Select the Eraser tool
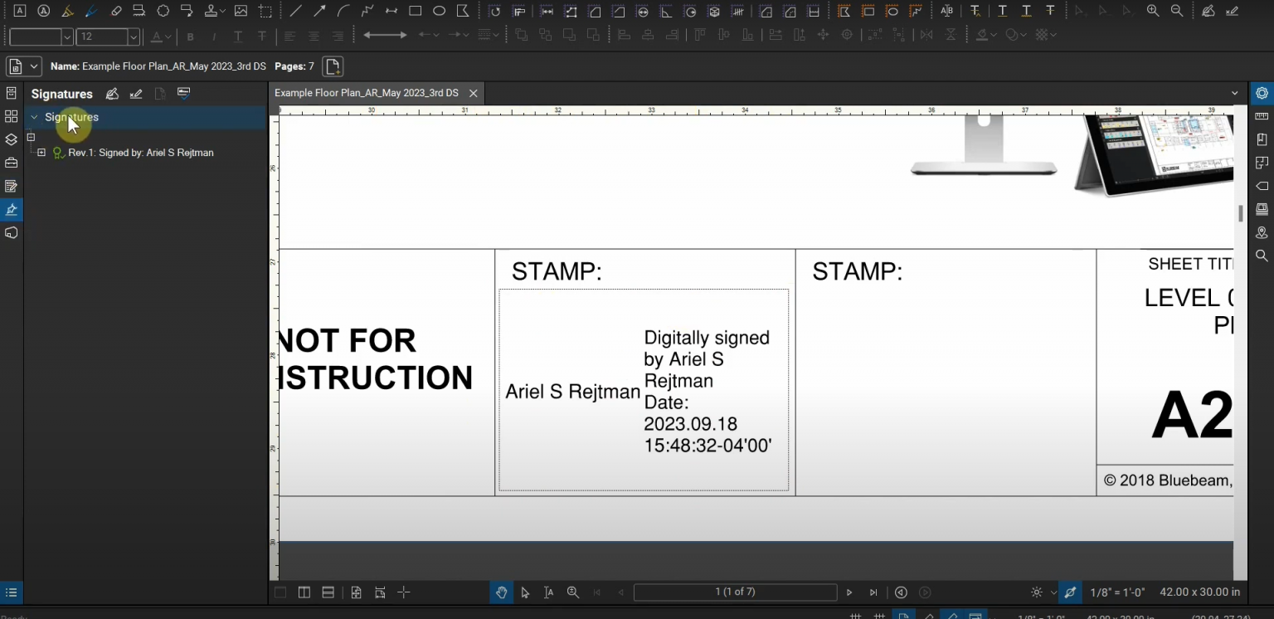Viewport: 1274px width, 619px height. (116, 11)
